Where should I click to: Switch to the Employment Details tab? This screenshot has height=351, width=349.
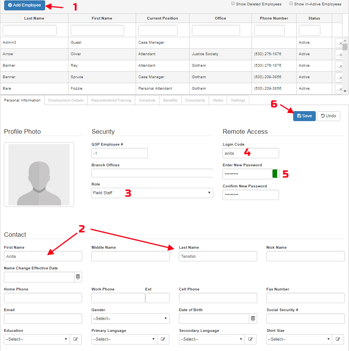[x=65, y=100]
